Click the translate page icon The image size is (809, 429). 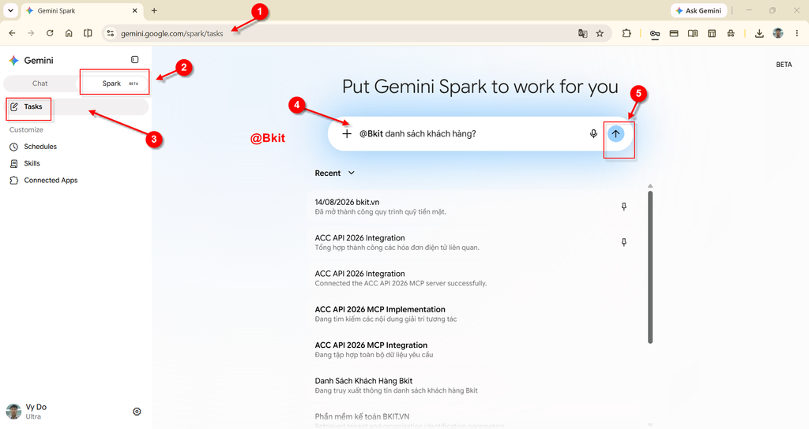(x=582, y=33)
